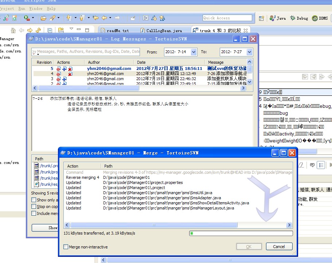The image size is (332, 263).
Task: Click the new JUnit test case toolbar icon
Action: pyautogui.click(x=6, y=18)
